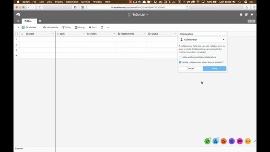Viewport: 270px width, 152px height.
Task: Click the SHARE button
Action: pos(251,21)
